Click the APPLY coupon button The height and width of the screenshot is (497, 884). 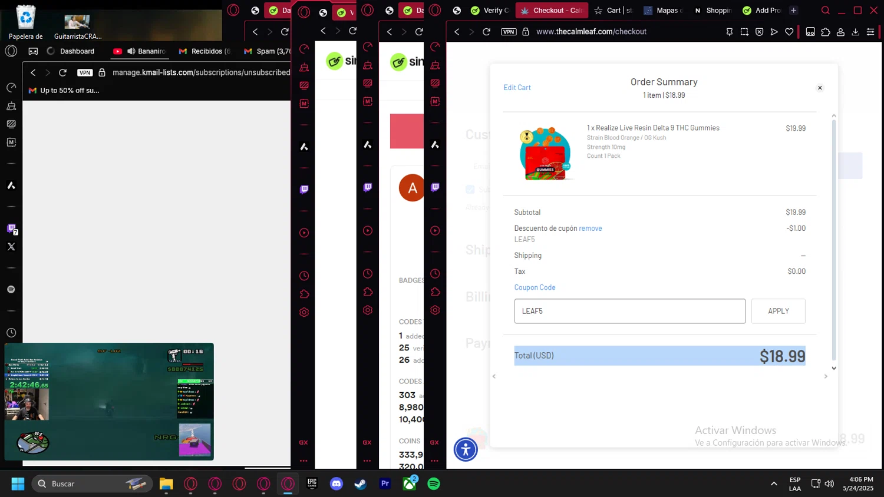click(x=778, y=311)
